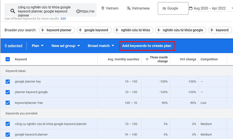Click plus icon on 'google keyword' chip
Image resolution: width=233 pixels, height=139 pixels.
(x=80, y=30)
